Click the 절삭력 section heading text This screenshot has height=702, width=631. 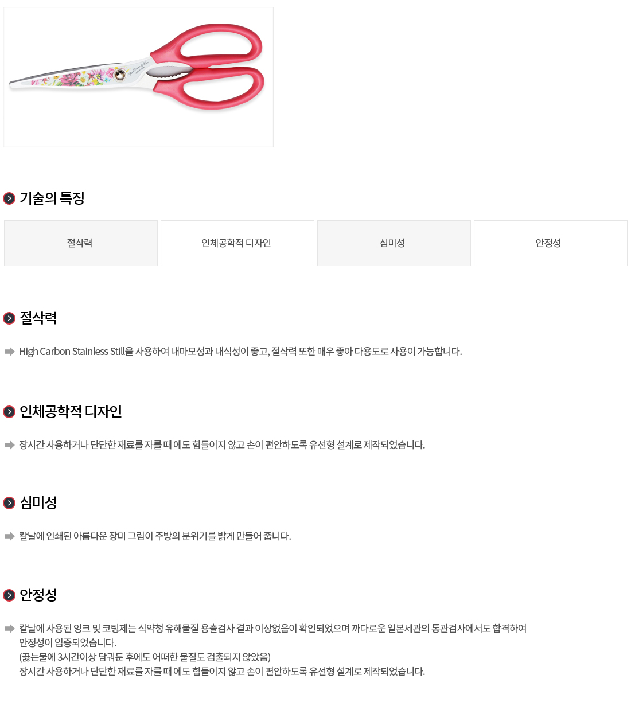(x=38, y=318)
